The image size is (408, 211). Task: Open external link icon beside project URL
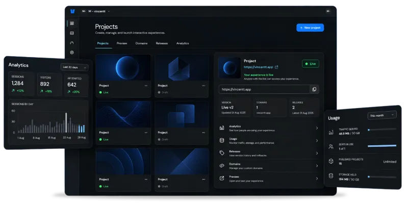(x=276, y=67)
